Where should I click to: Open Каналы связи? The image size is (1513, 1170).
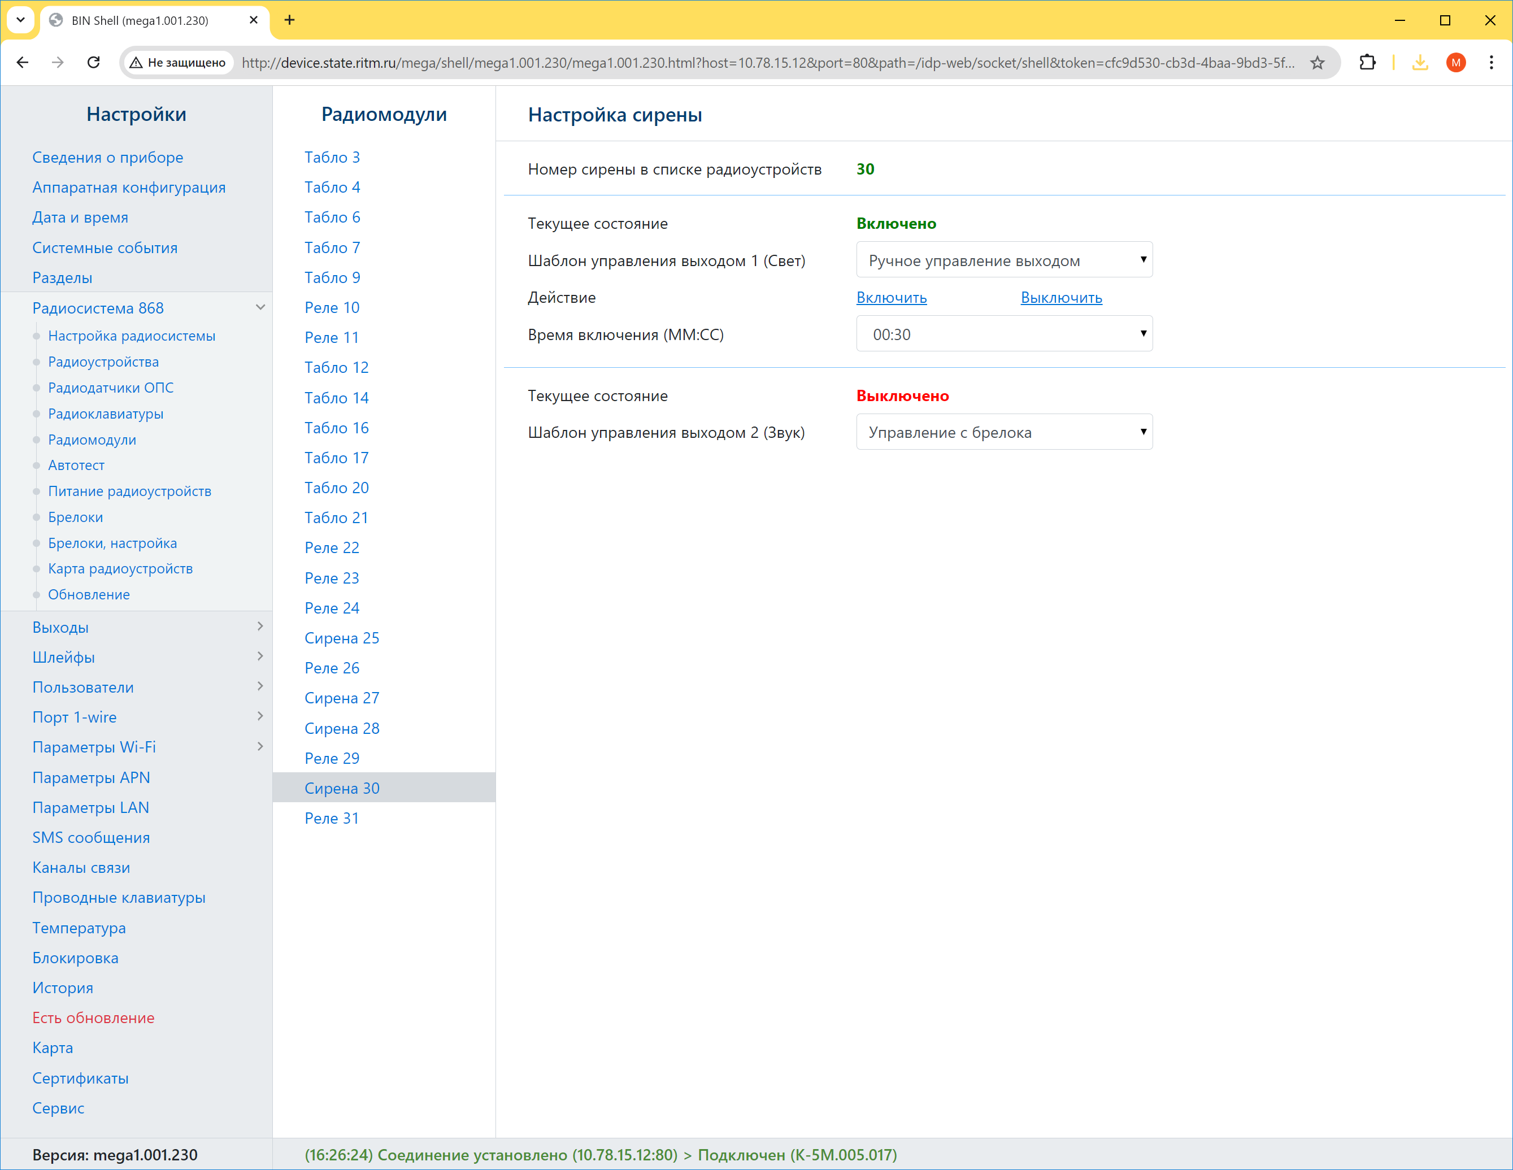pos(81,867)
